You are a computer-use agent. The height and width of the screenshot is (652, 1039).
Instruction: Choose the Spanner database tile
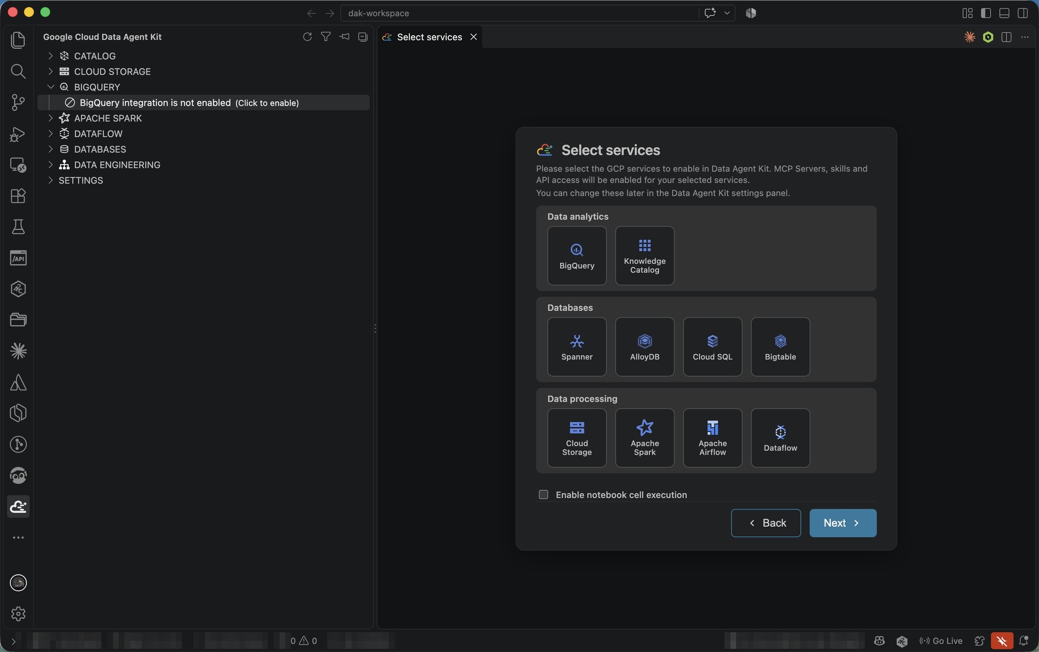(x=577, y=347)
